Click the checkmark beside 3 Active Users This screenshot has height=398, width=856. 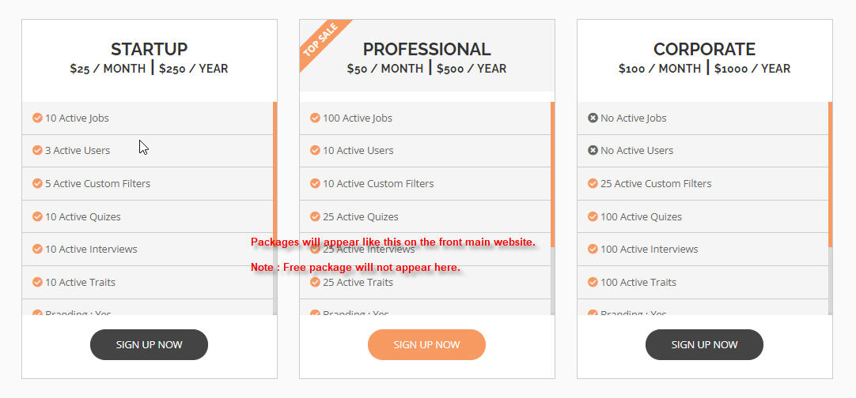pyautogui.click(x=37, y=150)
